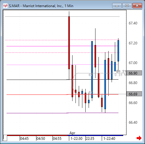
Task: Click the blue session bar above time axis
Action: (x=95, y=135)
